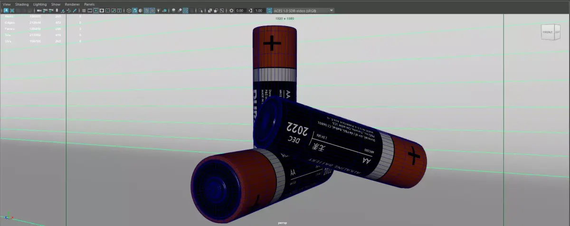Screen dimensions: 570x226
Task: Toggle Multisample Anti-aliasing icon
Action: click(x=185, y=10)
